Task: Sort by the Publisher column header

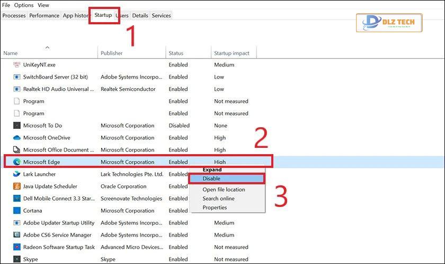Action: pyautogui.click(x=112, y=53)
